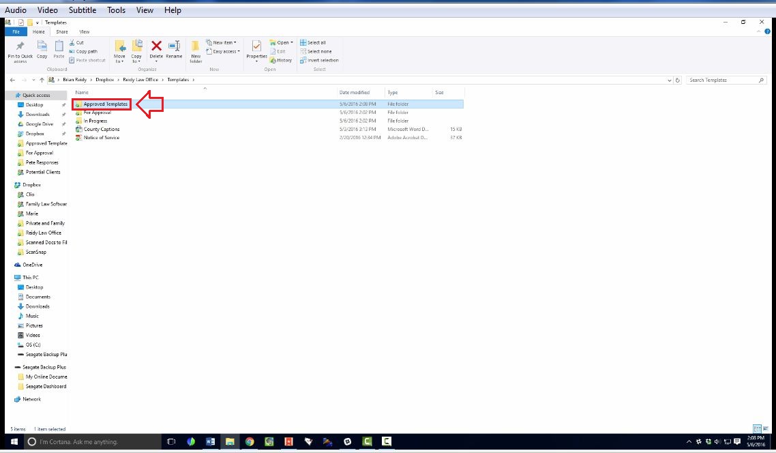Viewport: 776px width, 453px height.
Task: Collapse the ribbon with chevron
Action: pos(759,31)
